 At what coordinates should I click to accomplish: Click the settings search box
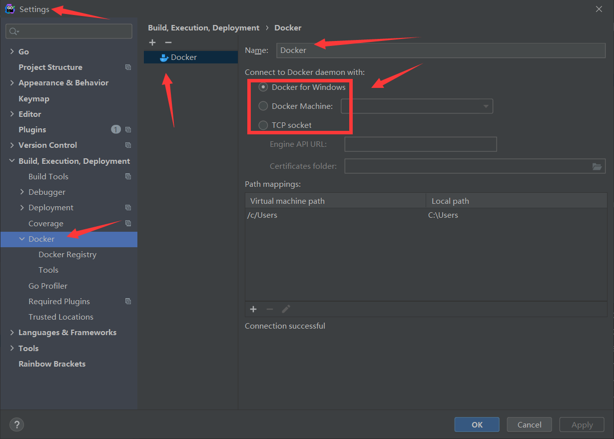[69, 31]
